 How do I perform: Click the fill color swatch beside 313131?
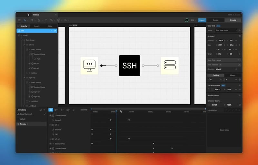click(213, 90)
